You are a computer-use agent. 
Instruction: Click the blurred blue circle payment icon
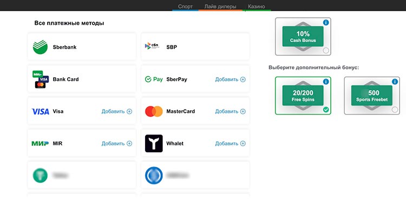(154, 176)
